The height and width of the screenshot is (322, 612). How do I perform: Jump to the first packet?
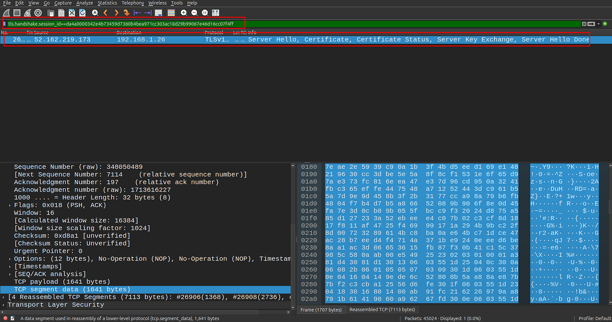click(137, 13)
